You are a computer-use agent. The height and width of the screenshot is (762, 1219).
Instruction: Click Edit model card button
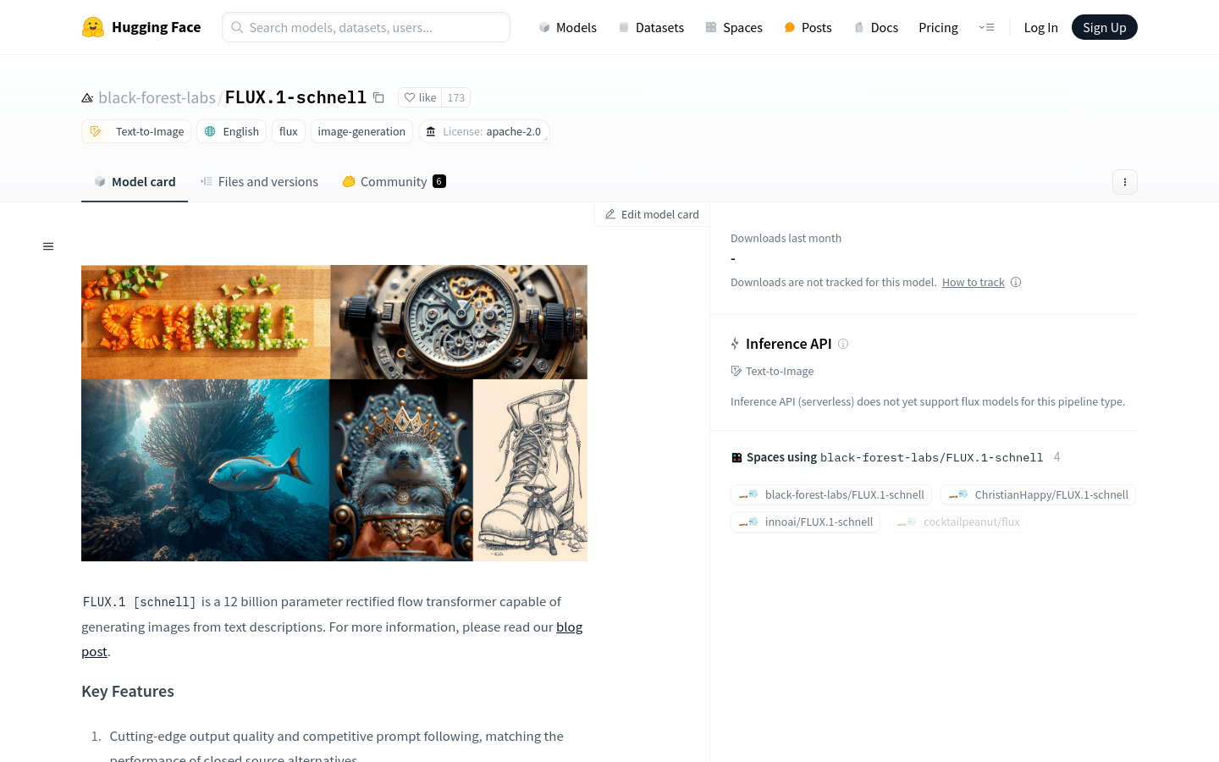coord(652,214)
